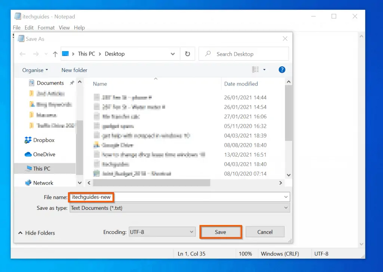Viewport: 383px width, 272px height.
Task: Select file dated 08/10/2020 07:14
Action: 181,174
